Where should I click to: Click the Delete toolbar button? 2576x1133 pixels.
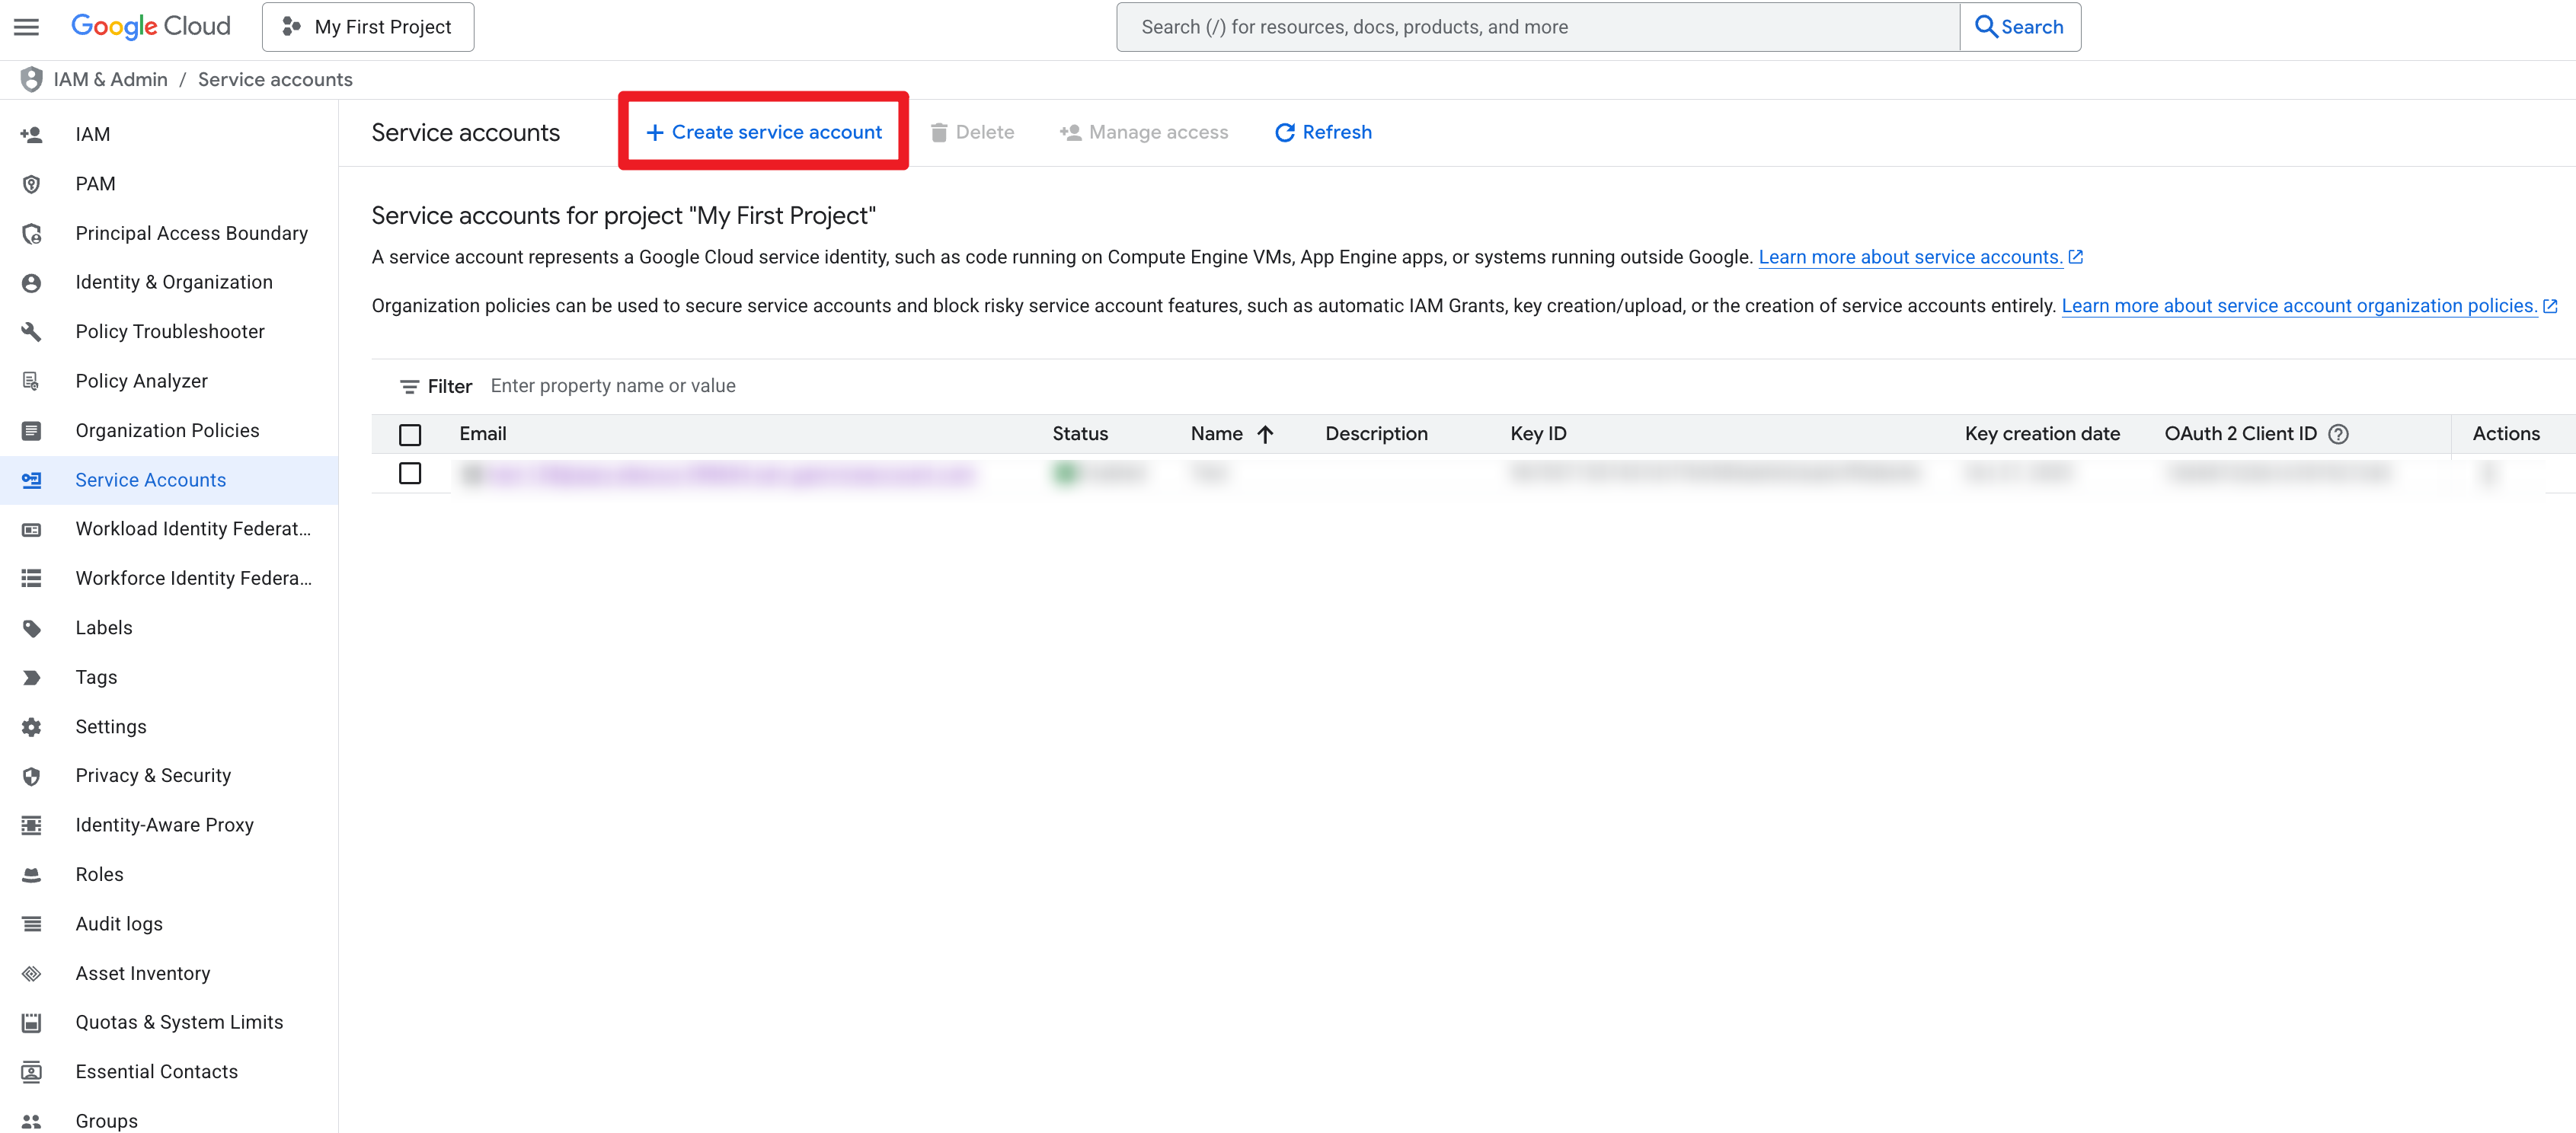pyautogui.click(x=972, y=132)
